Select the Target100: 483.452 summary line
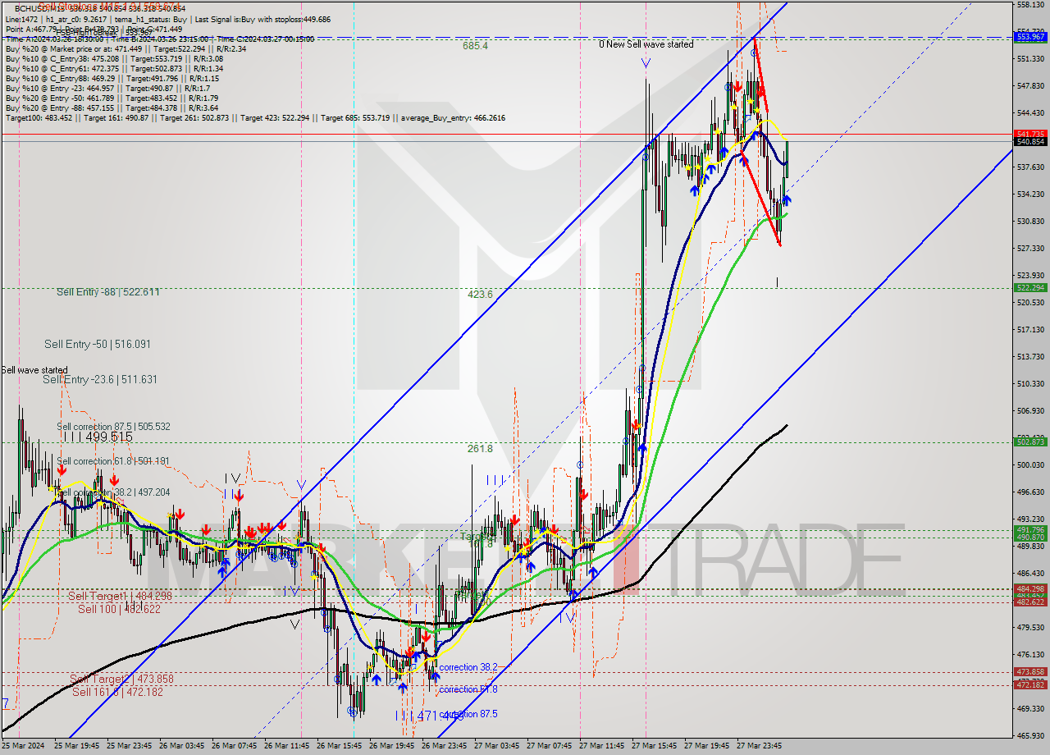The width and height of the screenshot is (1050, 755). click(x=255, y=117)
